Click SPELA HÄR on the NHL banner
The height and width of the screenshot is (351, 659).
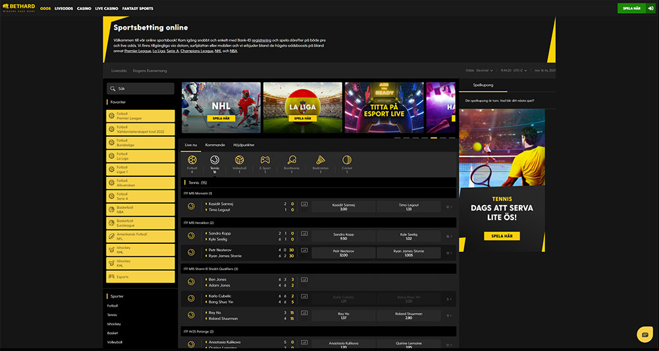221,118
